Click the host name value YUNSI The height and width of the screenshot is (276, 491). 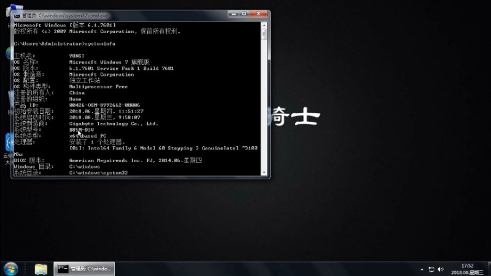click(77, 56)
